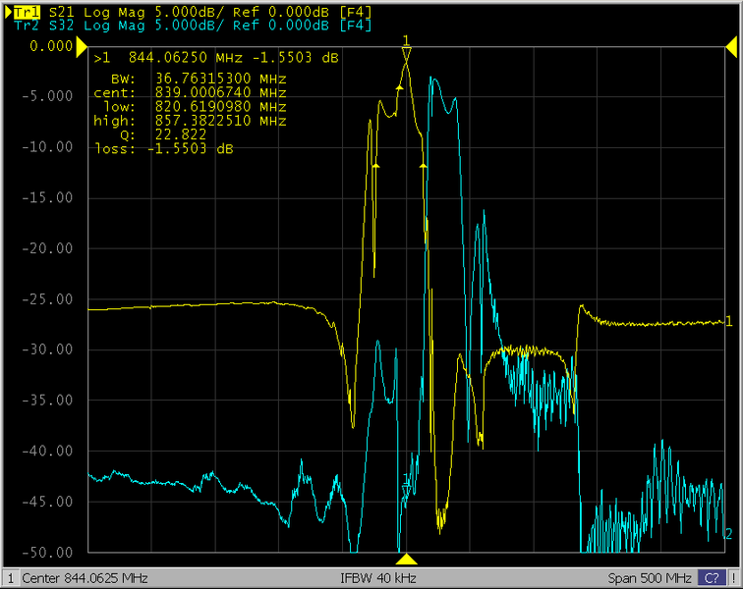Image resolution: width=743 pixels, height=589 pixels.
Task: Click the Center 844.0625 MHz field
Action: (x=85, y=578)
